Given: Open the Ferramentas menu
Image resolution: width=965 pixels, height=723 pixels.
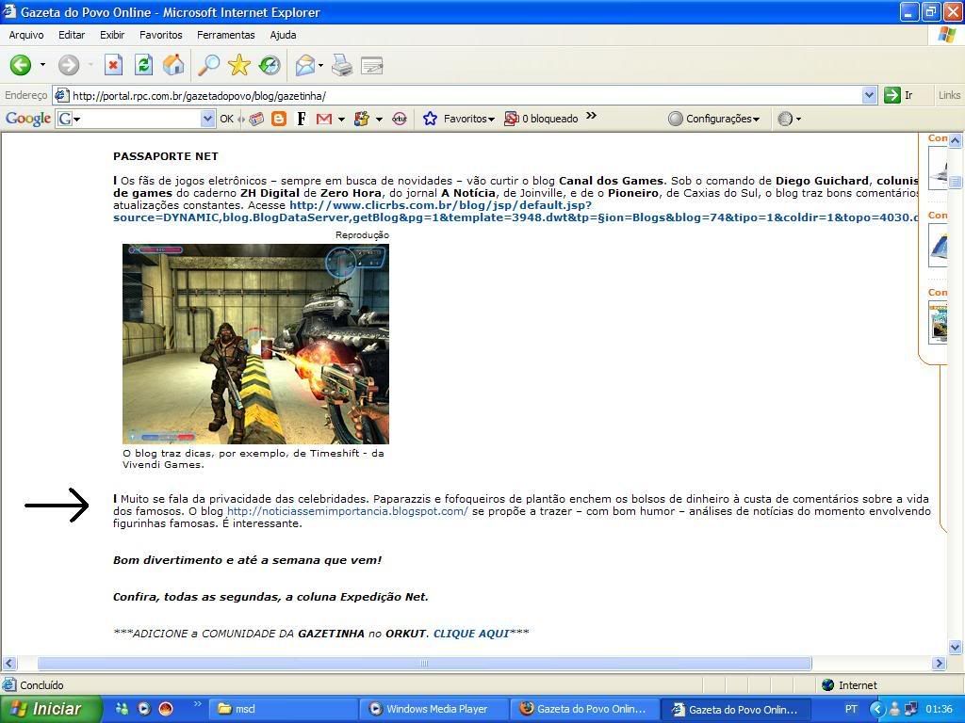Looking at the screenshot, I should (x=226, y=35).
